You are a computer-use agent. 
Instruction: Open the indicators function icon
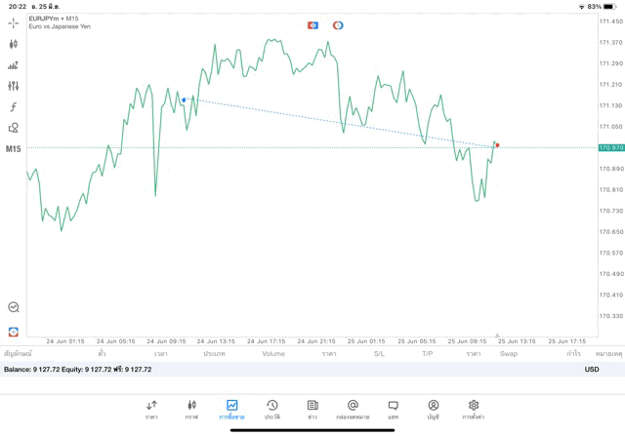coord(14,107)
